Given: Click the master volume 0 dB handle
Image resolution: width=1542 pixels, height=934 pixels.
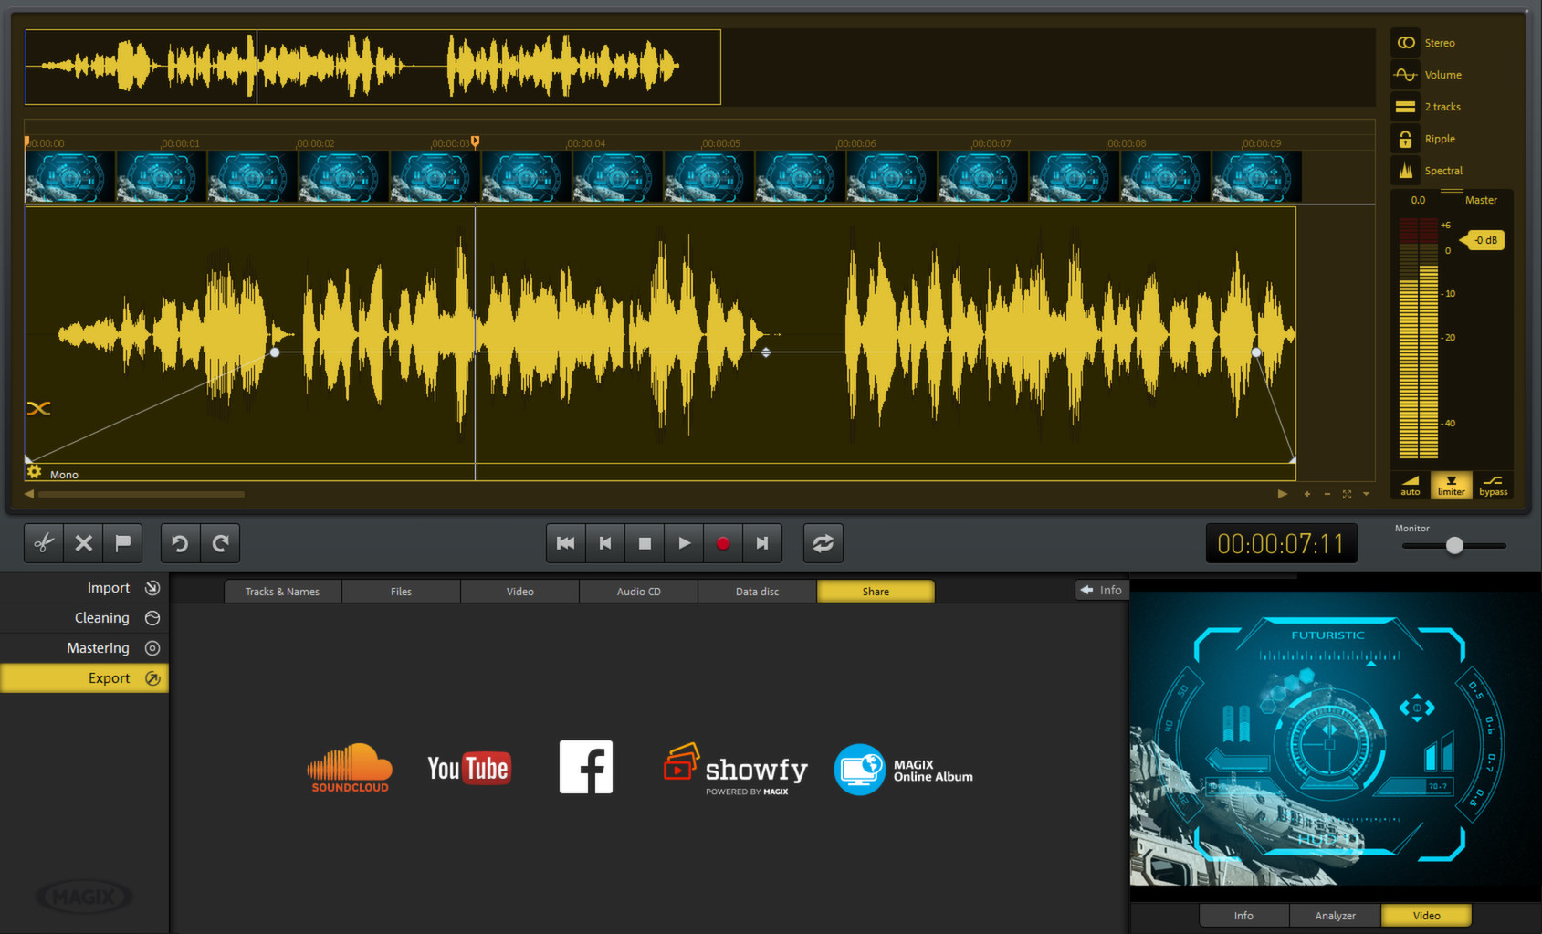Looking at the screenshot, I should pyautogui.click(x=1483, y=240).
